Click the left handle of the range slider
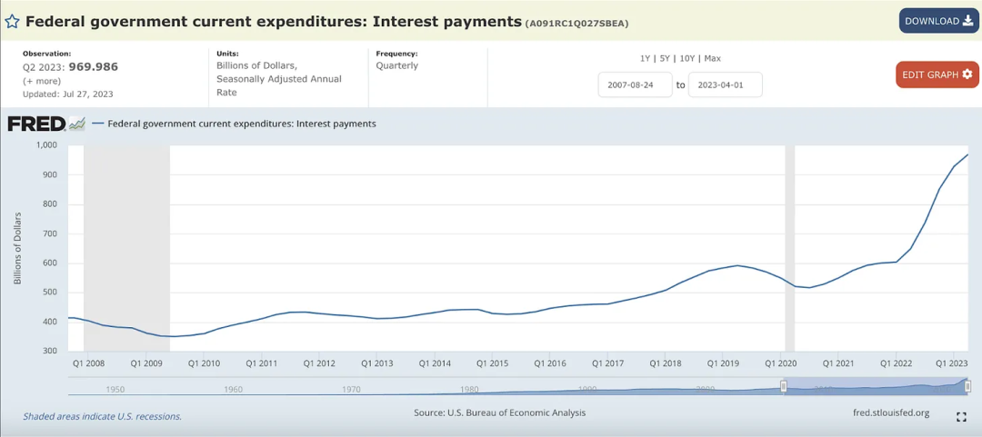 [783, 386]
